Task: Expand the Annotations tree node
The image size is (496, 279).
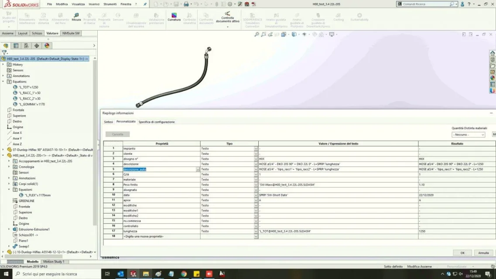Action: (3, 76)
